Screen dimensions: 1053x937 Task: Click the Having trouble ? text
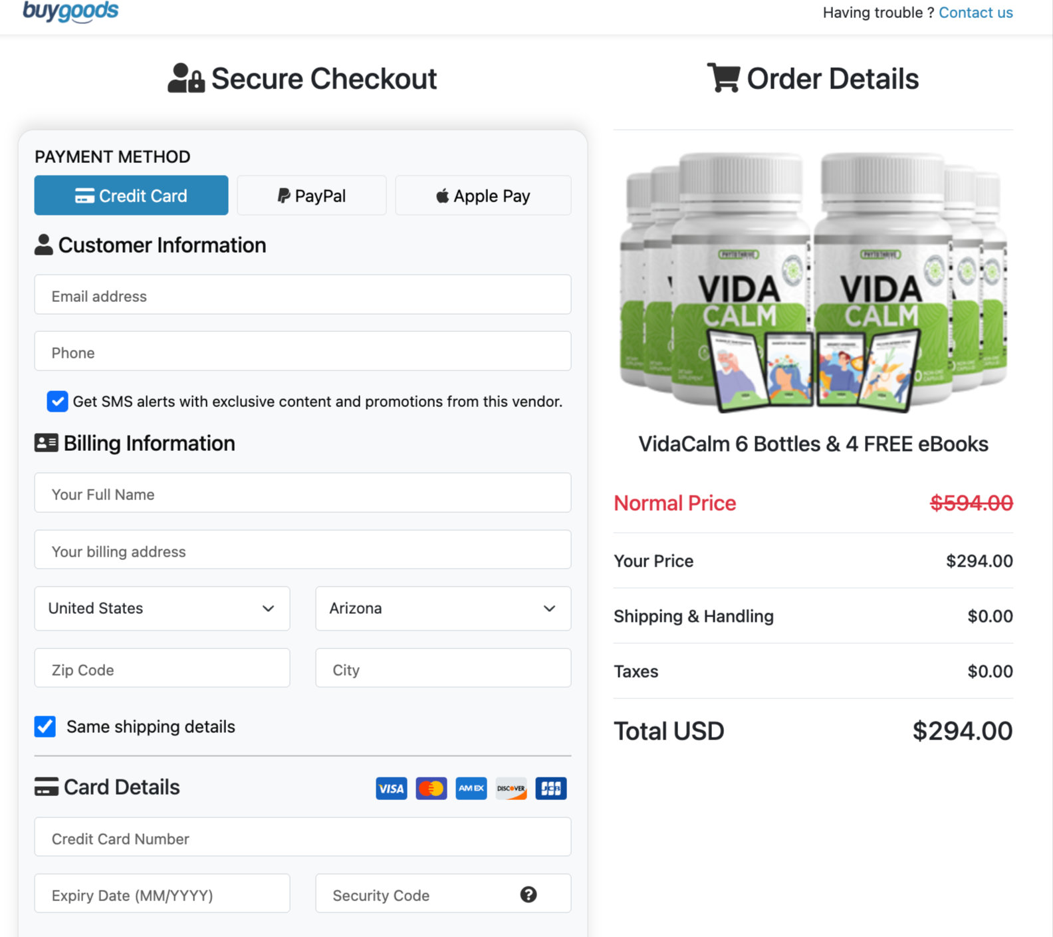pos(878,13)
